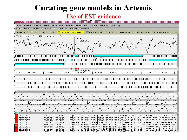Open the Edit menu

(61, 25)
